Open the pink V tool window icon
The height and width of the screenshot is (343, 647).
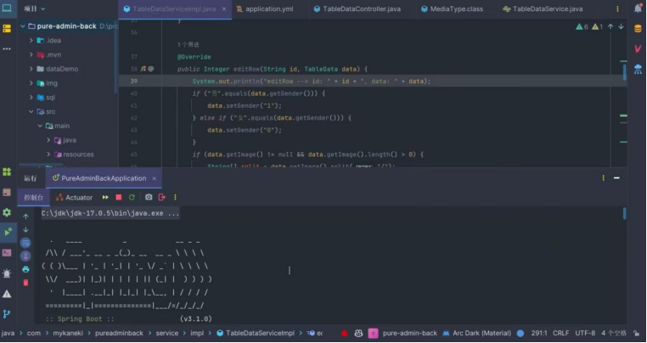click(638, 48)
